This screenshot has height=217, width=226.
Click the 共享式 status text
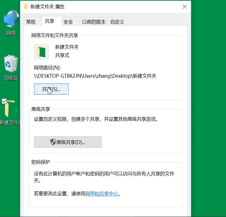(62, 55)
